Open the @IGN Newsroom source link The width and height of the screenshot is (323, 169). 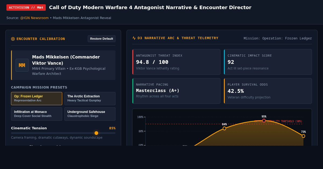[x=34, y=18]
